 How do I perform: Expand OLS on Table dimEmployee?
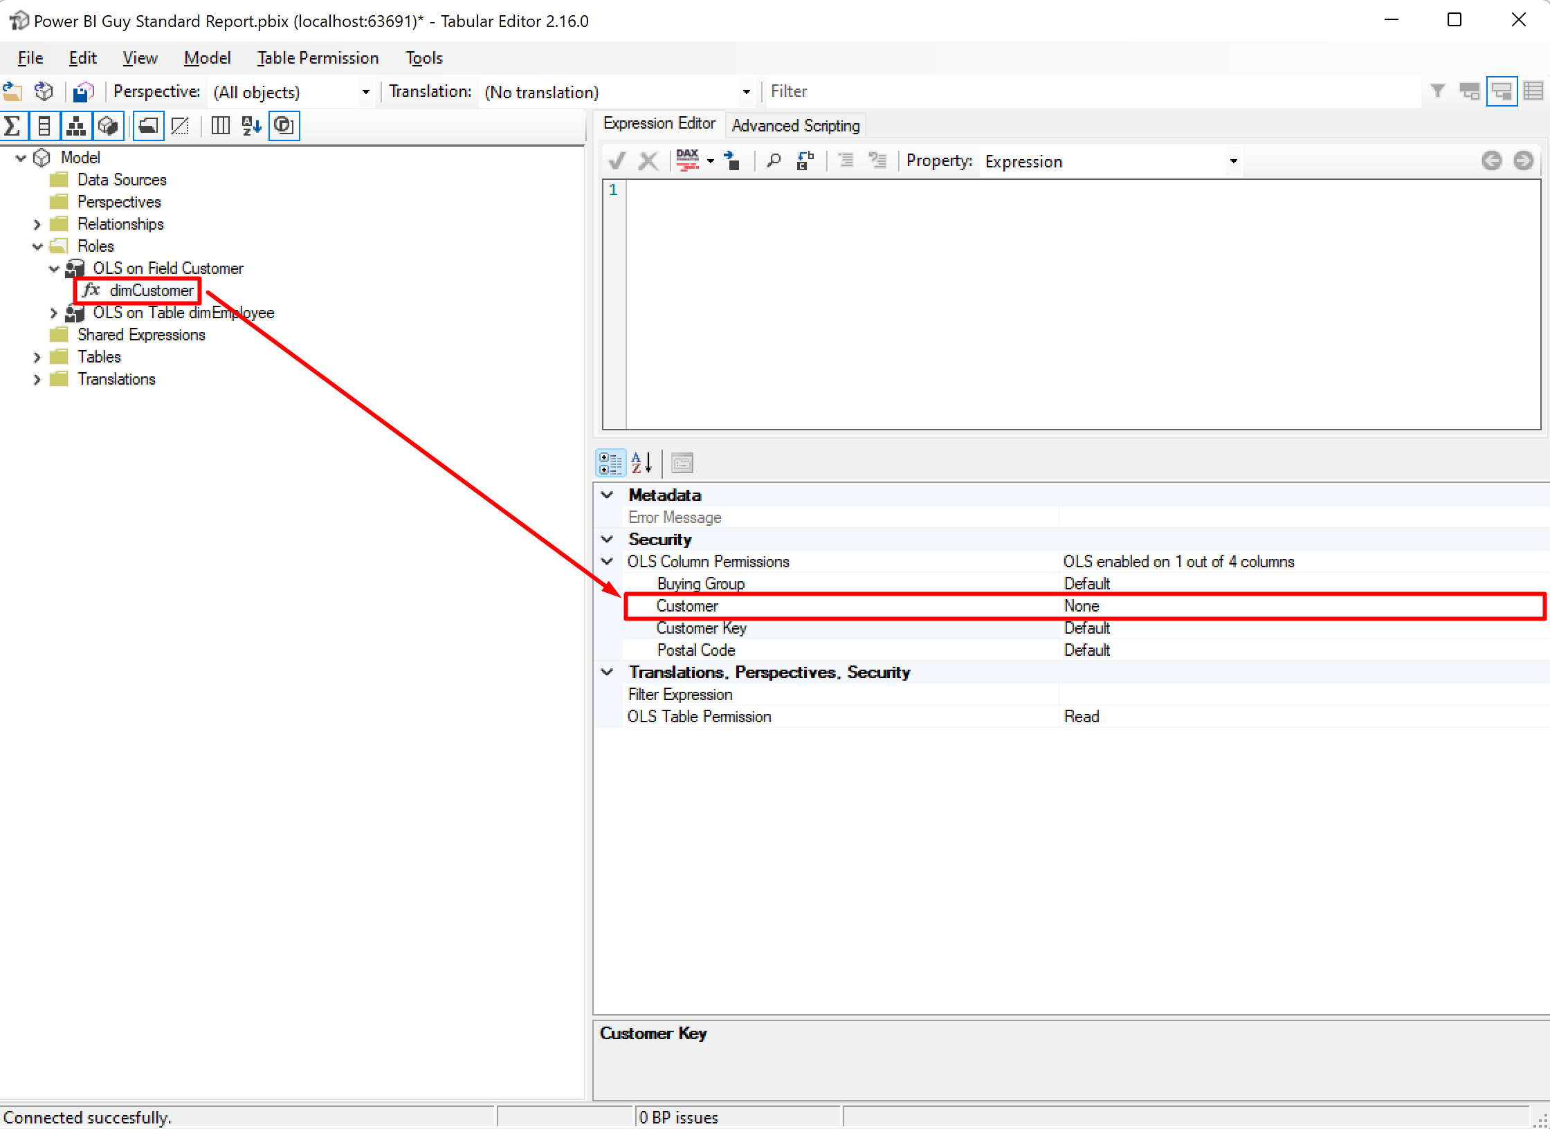pos(54,313)
